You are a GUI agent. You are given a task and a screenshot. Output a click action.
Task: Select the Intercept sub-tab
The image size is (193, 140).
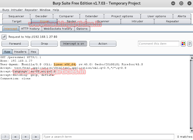click(11, 29)
